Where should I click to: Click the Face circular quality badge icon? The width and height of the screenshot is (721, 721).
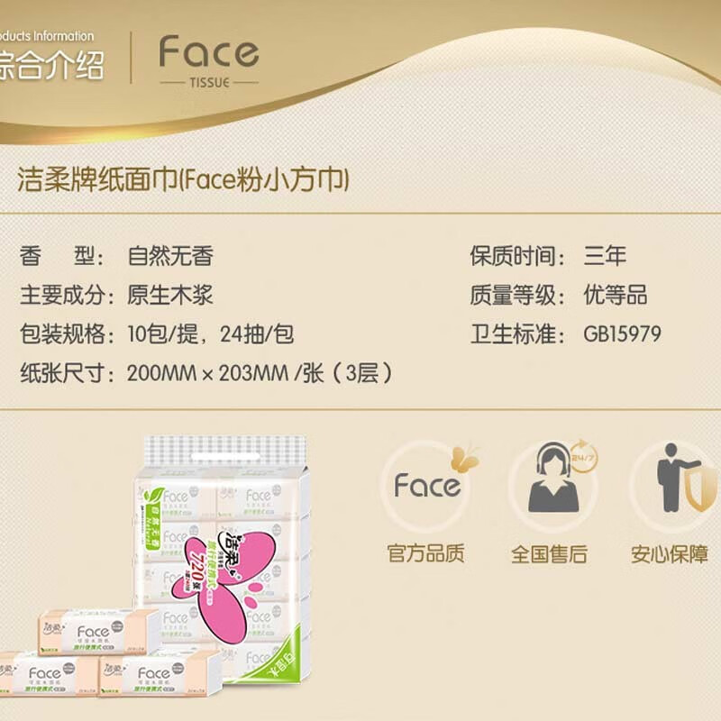click(x=427, y=486)
